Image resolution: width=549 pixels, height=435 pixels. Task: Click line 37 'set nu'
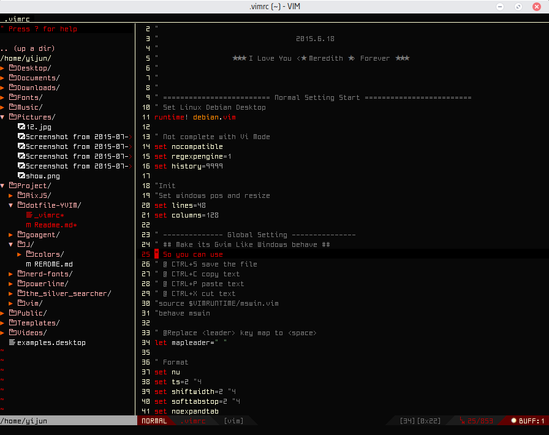pos(167,372)
